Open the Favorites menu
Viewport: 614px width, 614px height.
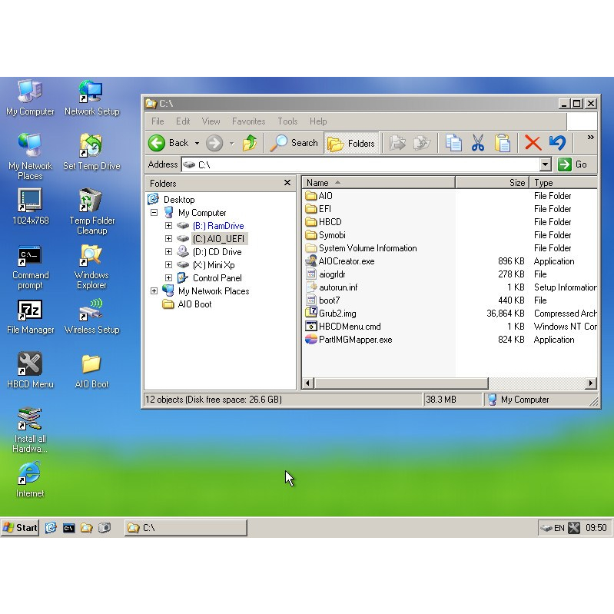[x=248, y=121]
